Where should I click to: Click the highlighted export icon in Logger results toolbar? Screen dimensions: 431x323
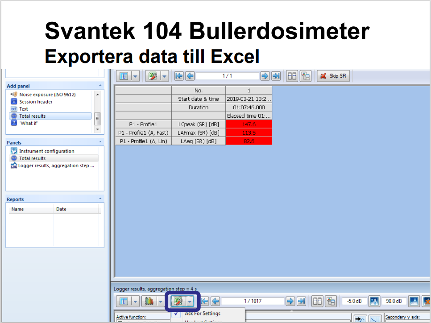pyautogui.click(x=178, y=302)
